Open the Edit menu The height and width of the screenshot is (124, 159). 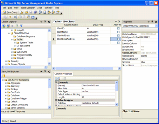pyautogui.click(x=10, y=8)
